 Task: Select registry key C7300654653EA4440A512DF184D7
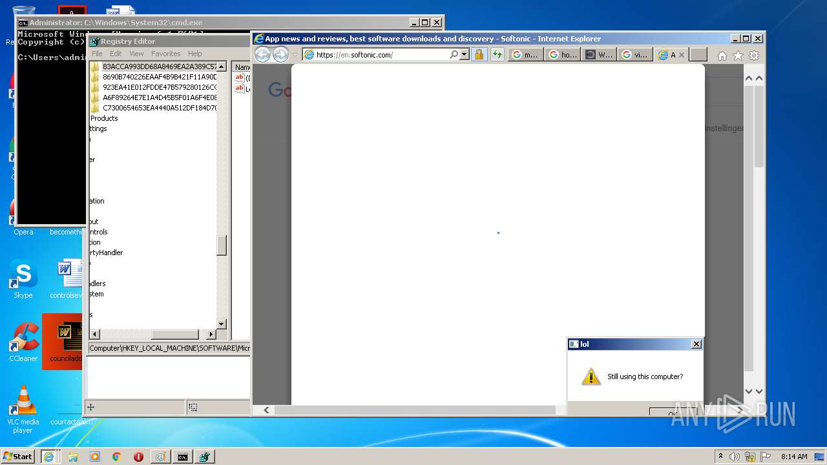(160, 108)
